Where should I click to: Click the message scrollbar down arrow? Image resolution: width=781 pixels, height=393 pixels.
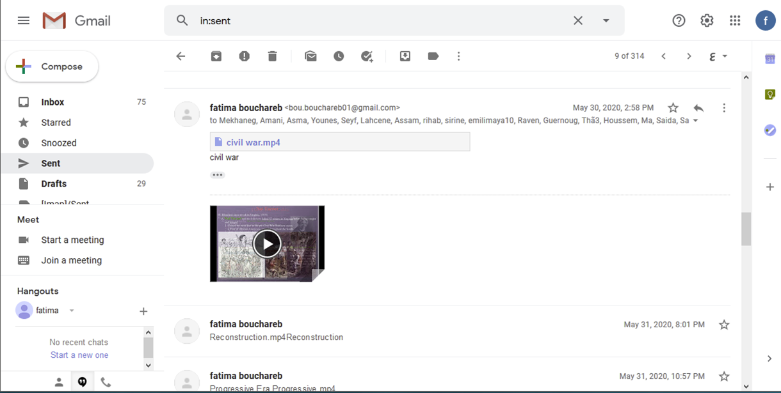pos(746,386)
